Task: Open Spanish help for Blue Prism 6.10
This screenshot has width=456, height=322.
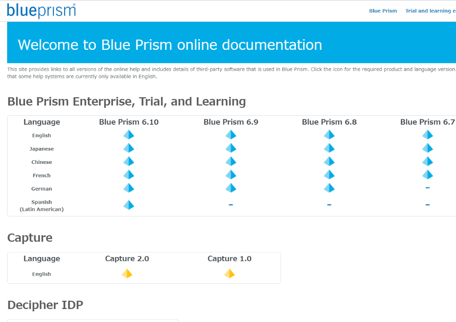Action: pyautogui.click(x=129, y=205)
